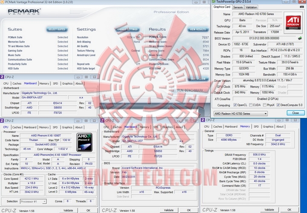The height and width of the screenshot is (213, 307).
Task: Click Validate in the CPU-Z processor window
Action: tap(68, 210)
